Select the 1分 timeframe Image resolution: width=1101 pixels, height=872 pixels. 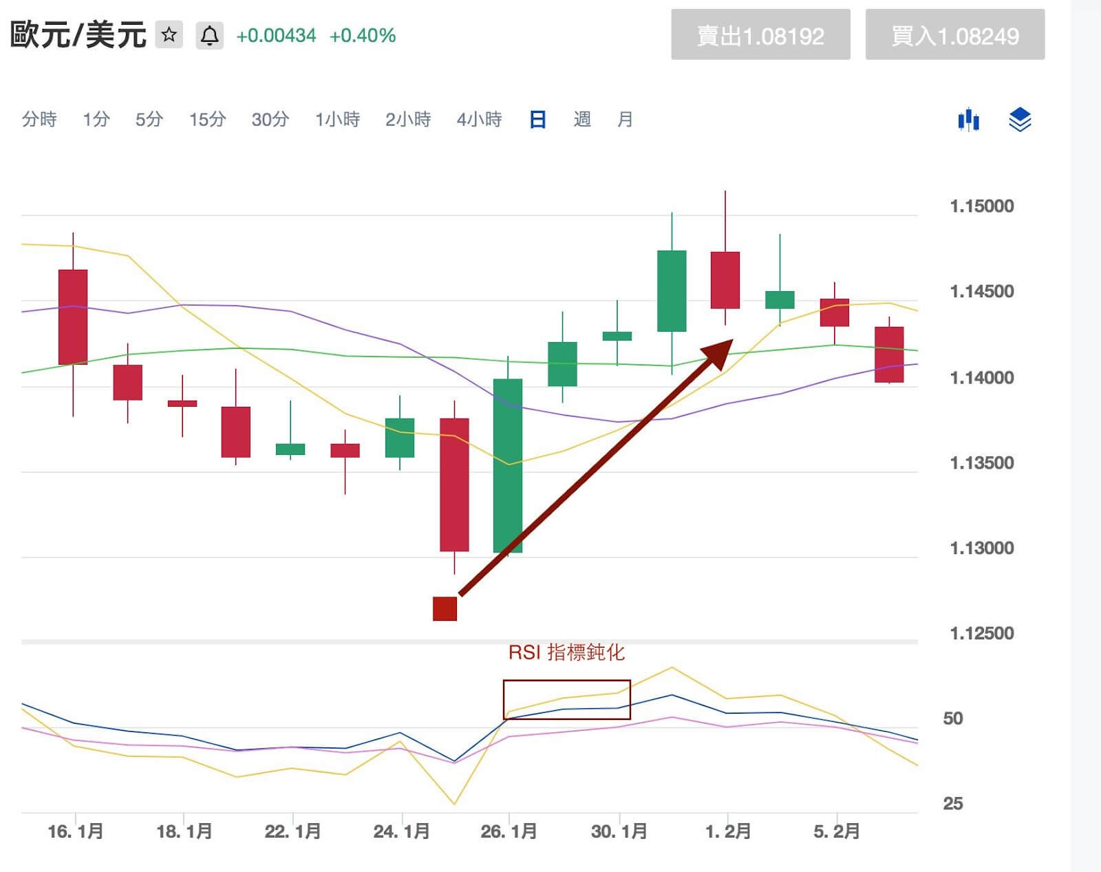click(x=96, y=119)
